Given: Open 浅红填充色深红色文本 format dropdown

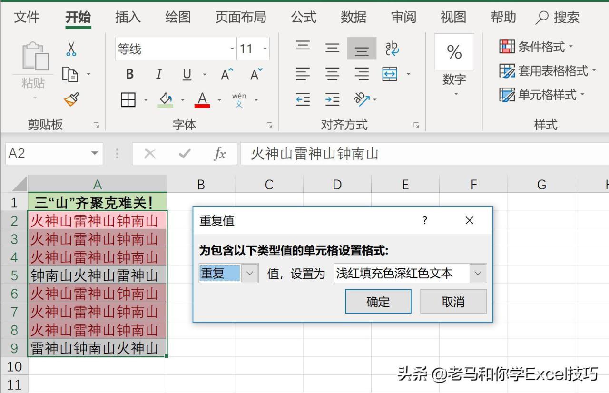Looking at the screenshot, I should (x=478, y=274).
